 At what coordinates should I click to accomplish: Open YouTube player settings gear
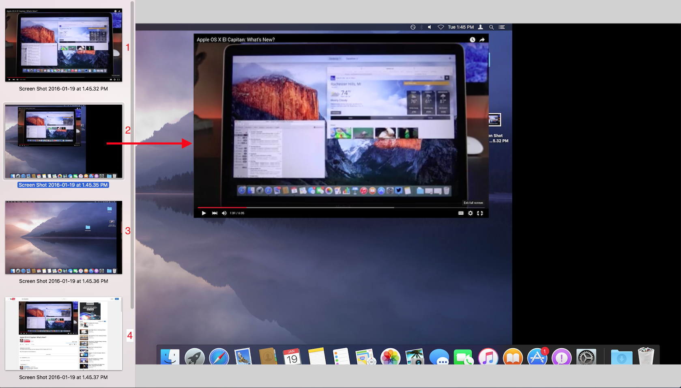pyautogui.click(x=470, y=213)
